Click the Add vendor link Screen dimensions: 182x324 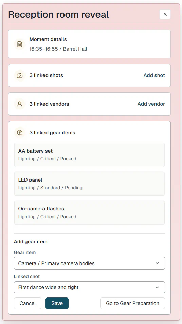tap(151, 104)
